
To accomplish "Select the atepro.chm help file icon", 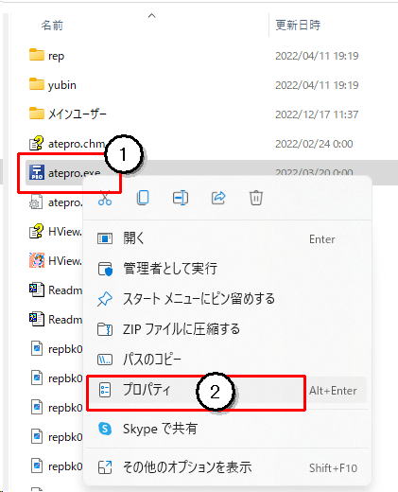I will tap(36, 143).
